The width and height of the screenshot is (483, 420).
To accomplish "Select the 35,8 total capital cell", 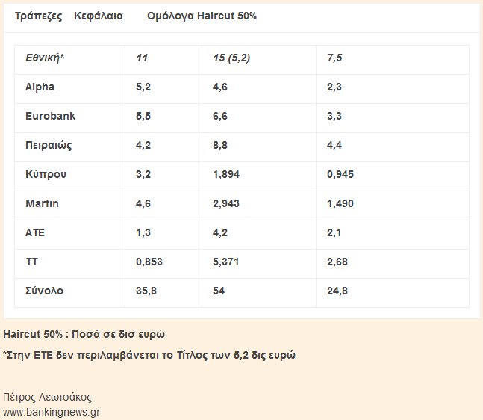I will pyautogui.click(x=146, y=291).
